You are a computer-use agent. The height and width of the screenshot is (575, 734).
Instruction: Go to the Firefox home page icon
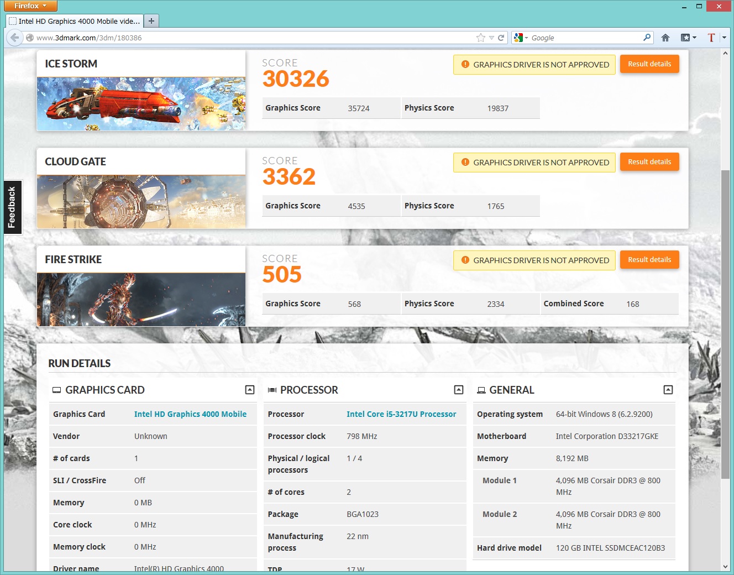pos(665,38)
